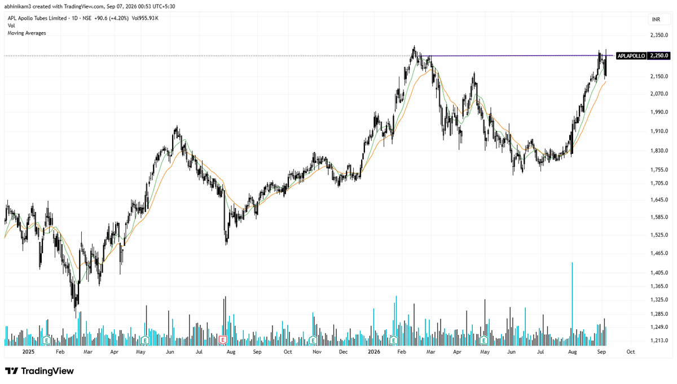Click the red earnings E marker near Aug 2025
Viewport: 677px width, 384px height.
pos(223,340)
